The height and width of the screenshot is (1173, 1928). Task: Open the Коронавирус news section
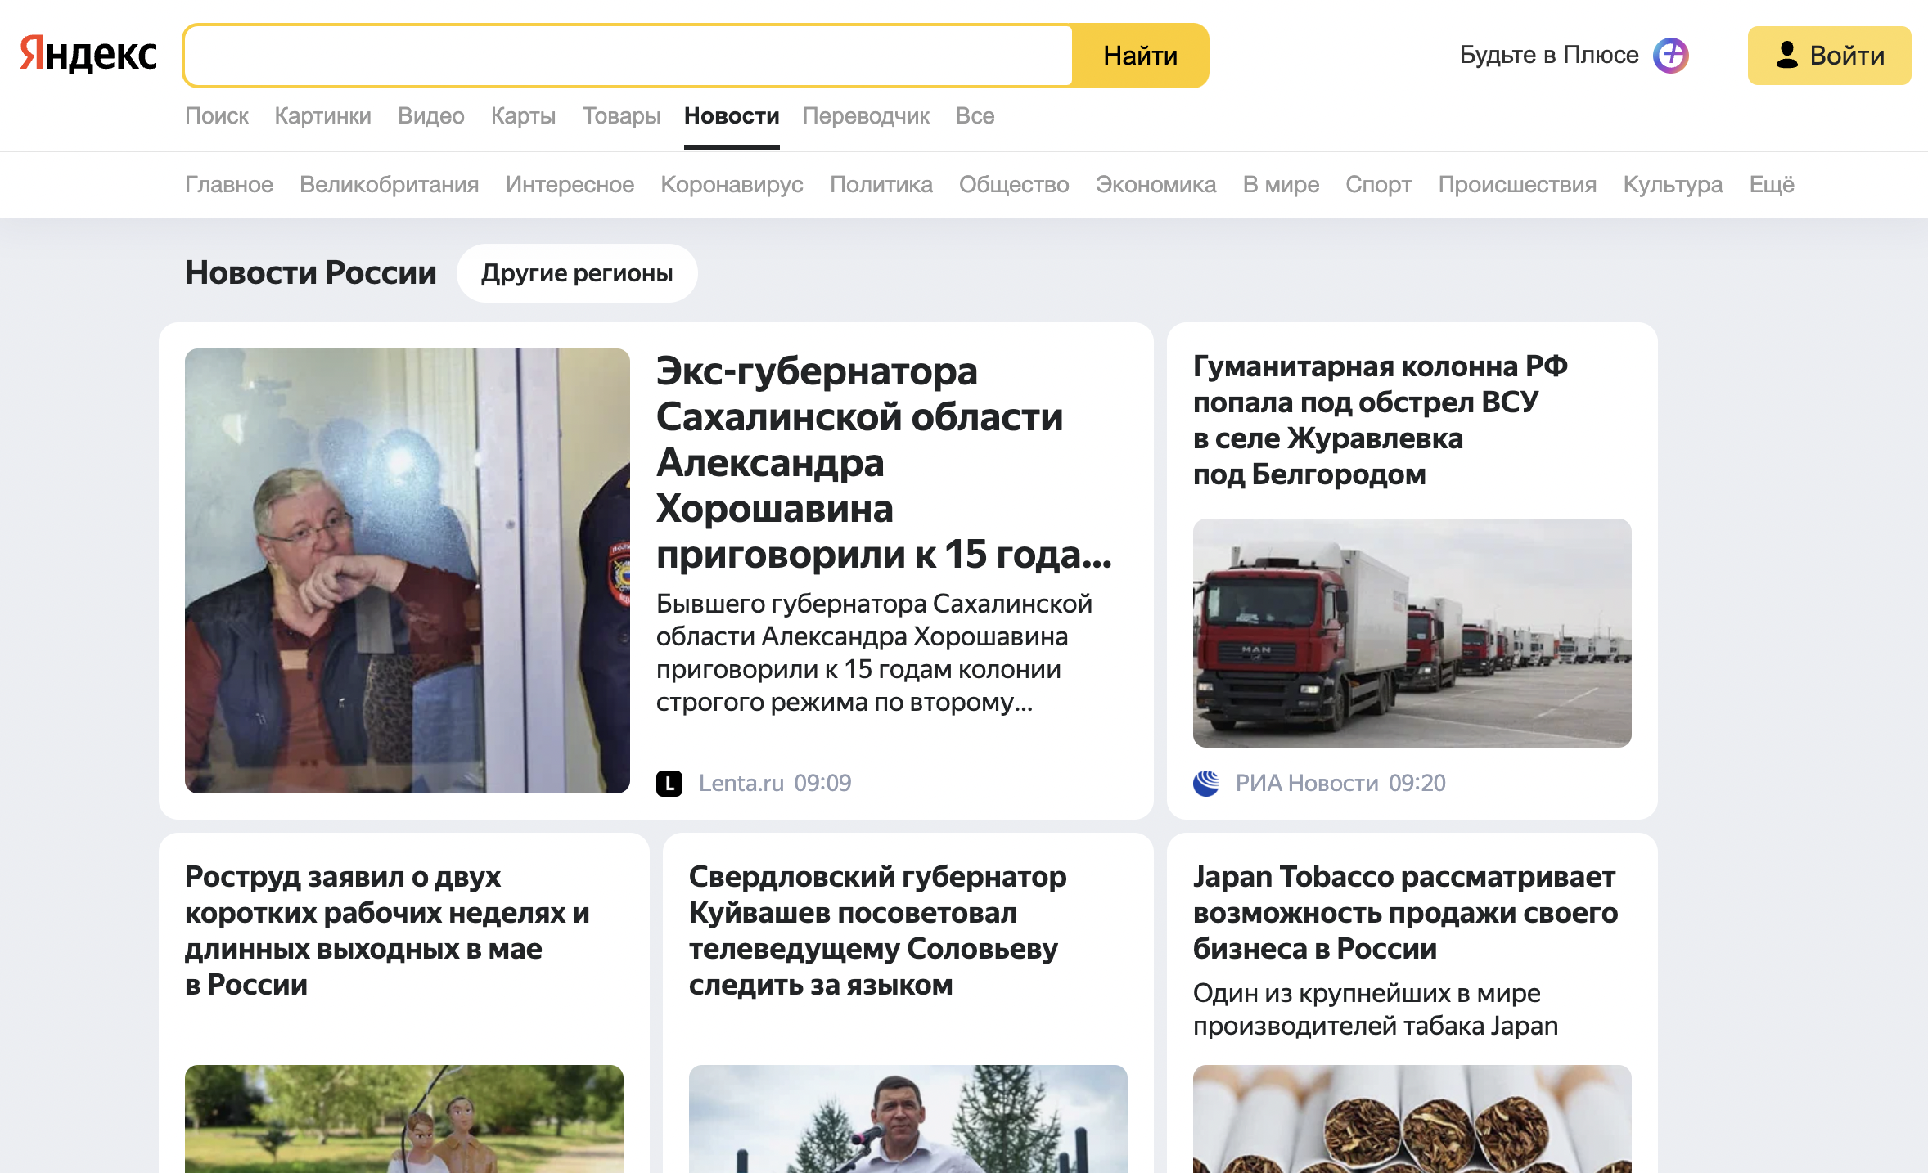click(732, 185)
